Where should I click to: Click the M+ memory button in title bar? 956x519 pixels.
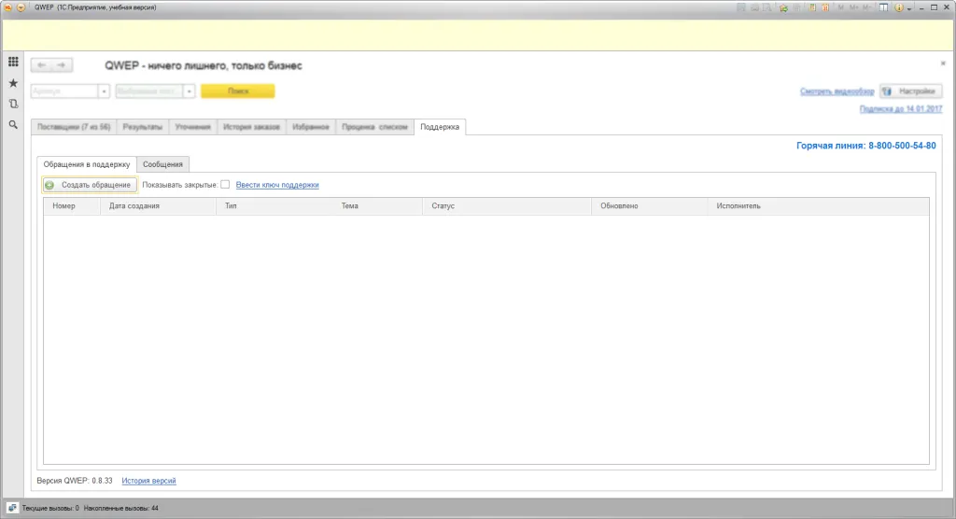[x=853, y=7]
